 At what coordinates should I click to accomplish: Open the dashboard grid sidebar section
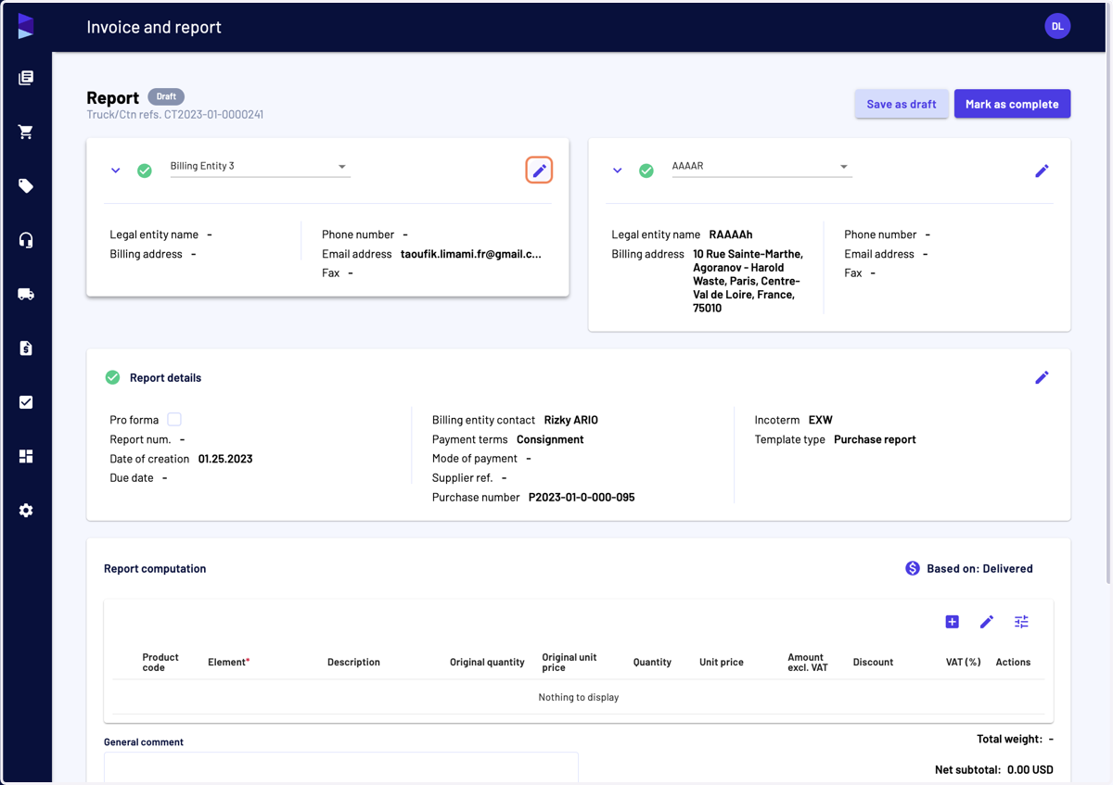click(x=26, y=456)
